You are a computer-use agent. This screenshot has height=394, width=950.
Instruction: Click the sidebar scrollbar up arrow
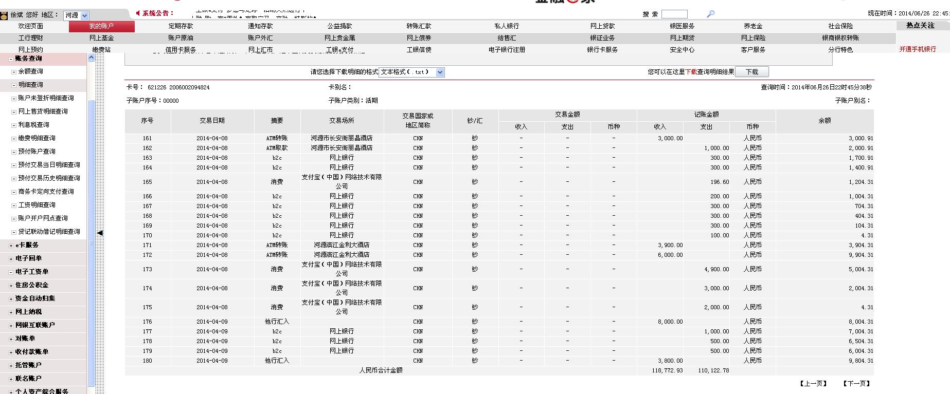(91, 58)
